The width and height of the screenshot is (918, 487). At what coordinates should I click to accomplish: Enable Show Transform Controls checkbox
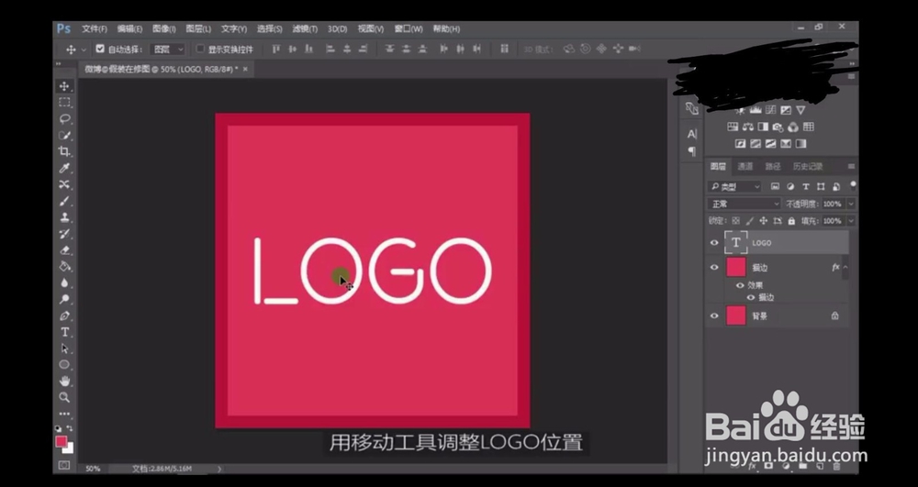pos(200,50)
